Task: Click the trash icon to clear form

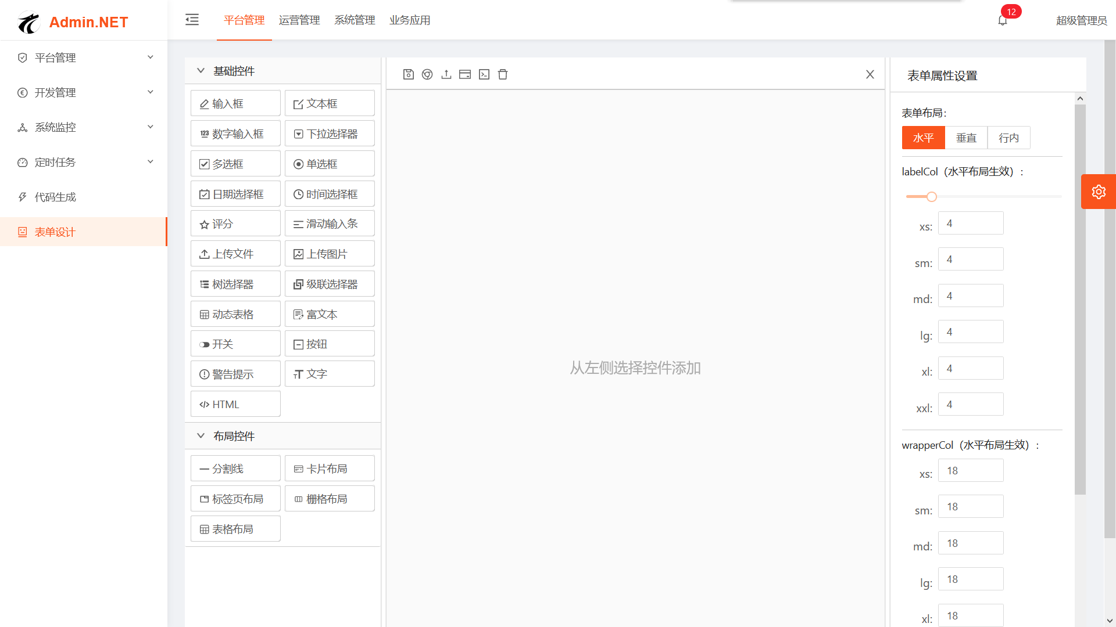Action: (x=503, y=74)
